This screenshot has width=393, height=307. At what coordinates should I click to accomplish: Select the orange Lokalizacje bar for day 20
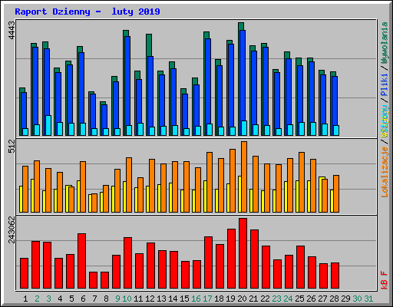[x=244, y=177]
